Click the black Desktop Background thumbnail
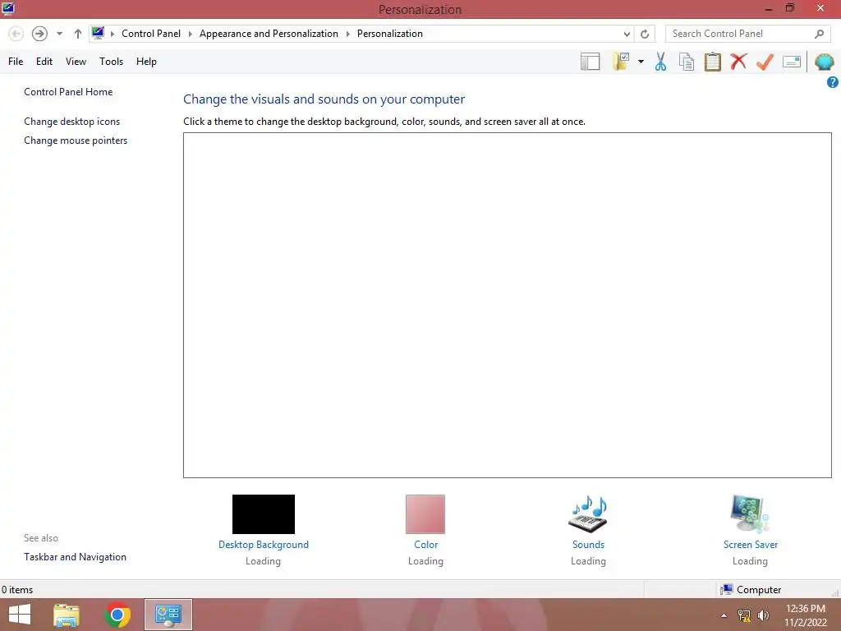Viewport: 841px width, 631px height. pos(264,514)
